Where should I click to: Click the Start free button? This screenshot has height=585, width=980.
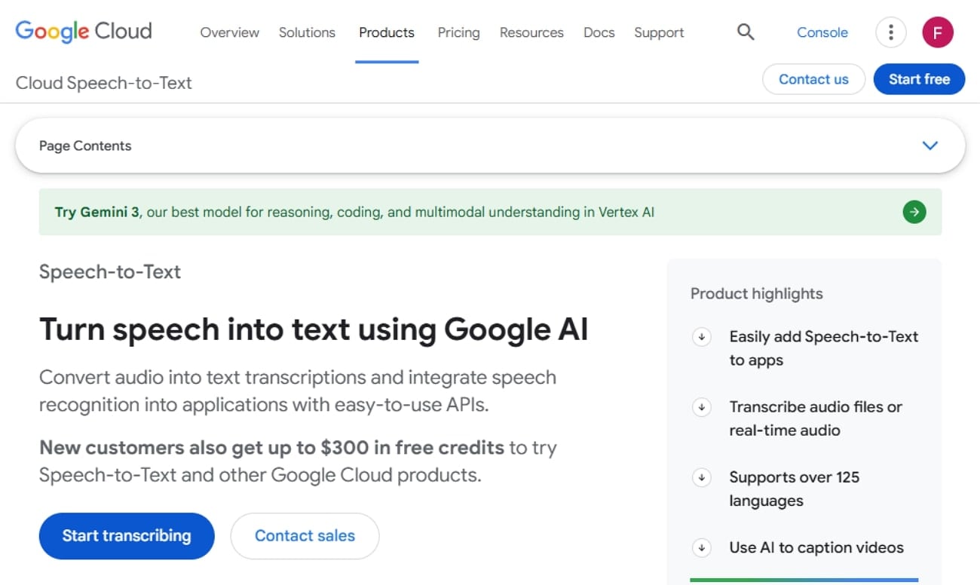point(919,78)
